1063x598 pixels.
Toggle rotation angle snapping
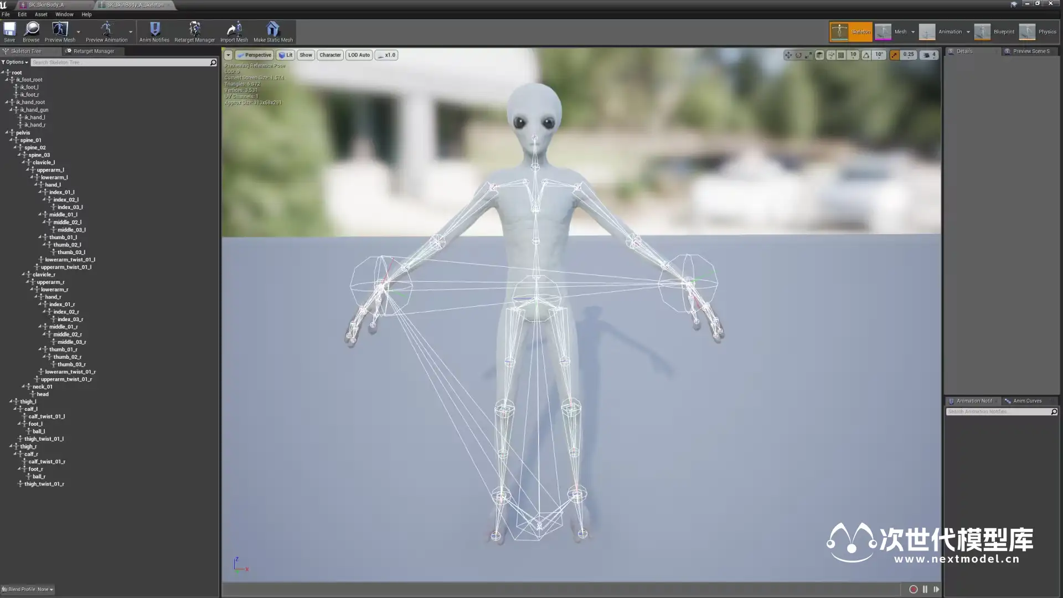pos(866,55)
